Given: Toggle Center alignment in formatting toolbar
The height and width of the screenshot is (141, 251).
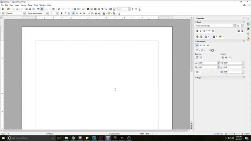Looking at the screenshot, I should [x=77, y=13].
